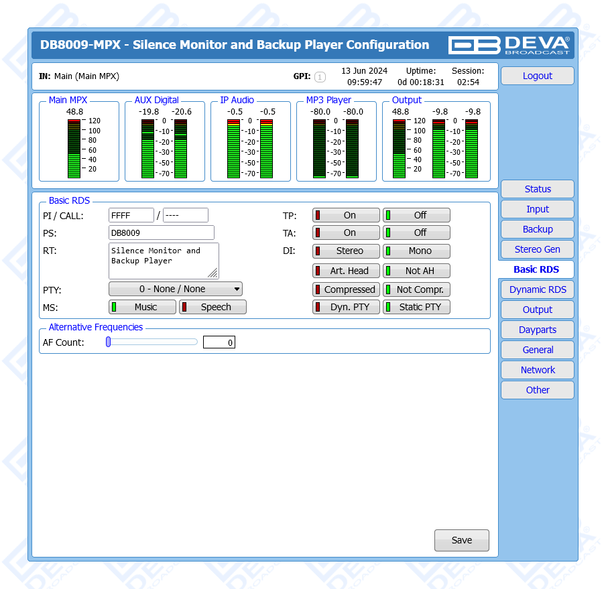Click the PS text input field
Image resolution: width=606 pixels, height=589 pixels.
(x=161, y=233)
